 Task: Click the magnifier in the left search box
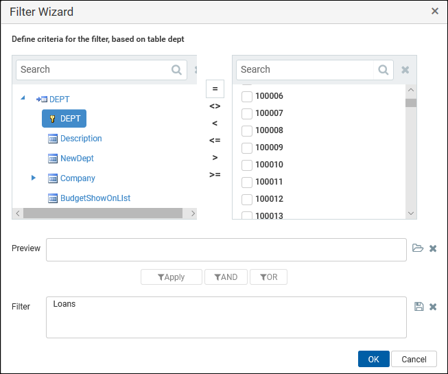tap(176, 70)
